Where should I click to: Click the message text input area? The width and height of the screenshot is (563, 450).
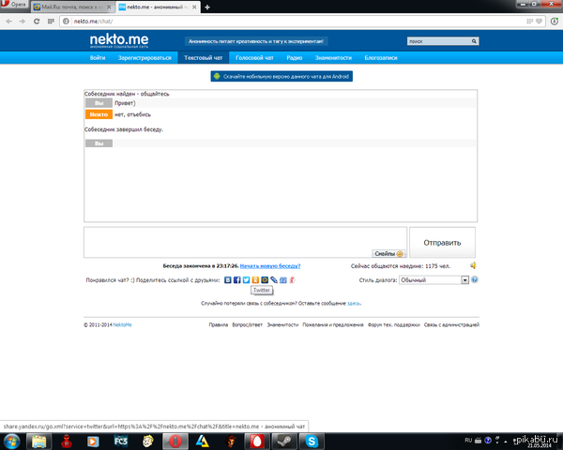click(244, 240)
